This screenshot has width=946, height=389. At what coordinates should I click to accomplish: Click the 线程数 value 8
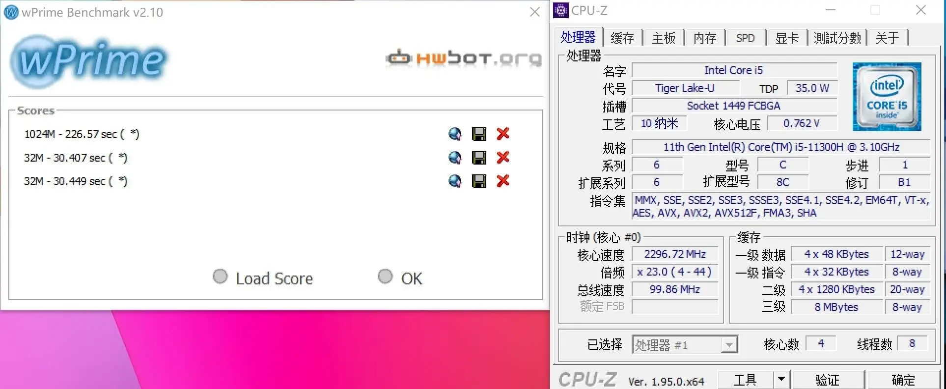912,343
